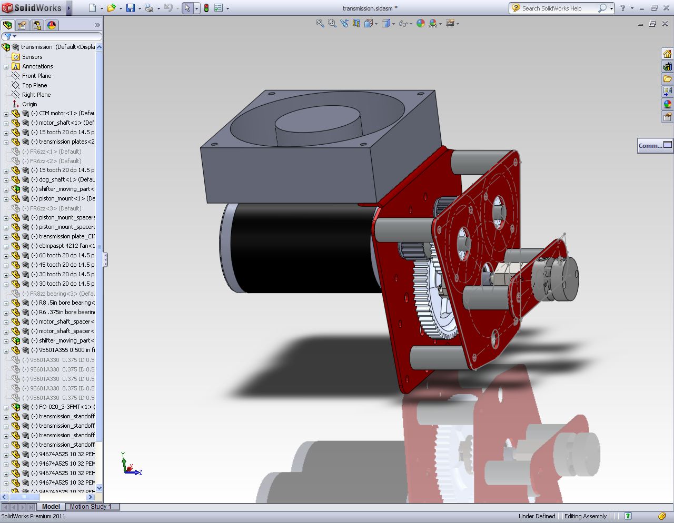Click the tree filter input field
674x523 pixels.
tap(58, 36)
